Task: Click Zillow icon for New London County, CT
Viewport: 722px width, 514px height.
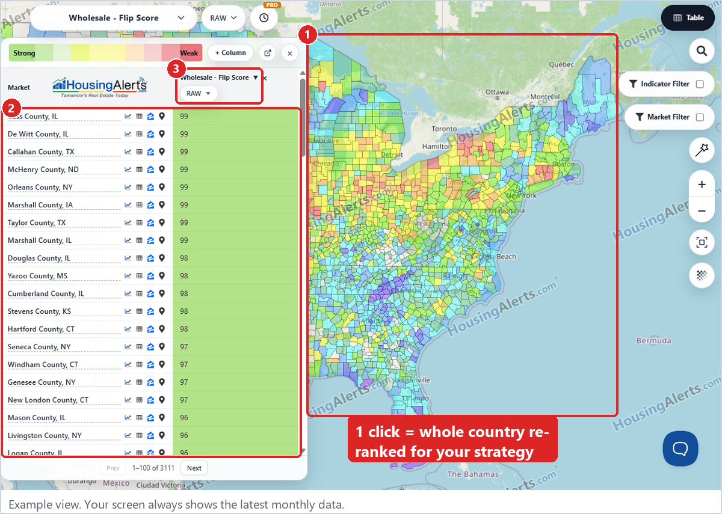Action: click(x=150, y=400)
